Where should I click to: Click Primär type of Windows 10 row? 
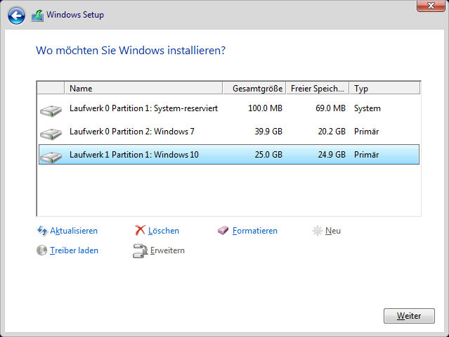tap(367, 155)
